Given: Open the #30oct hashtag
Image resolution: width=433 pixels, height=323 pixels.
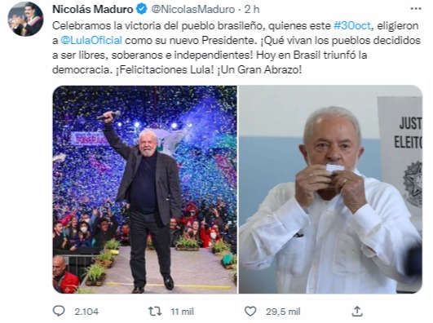Looking at the screenshot, I should [x=352, y=26].
